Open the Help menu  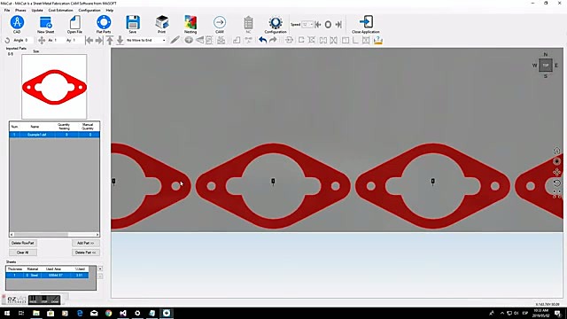110,10
